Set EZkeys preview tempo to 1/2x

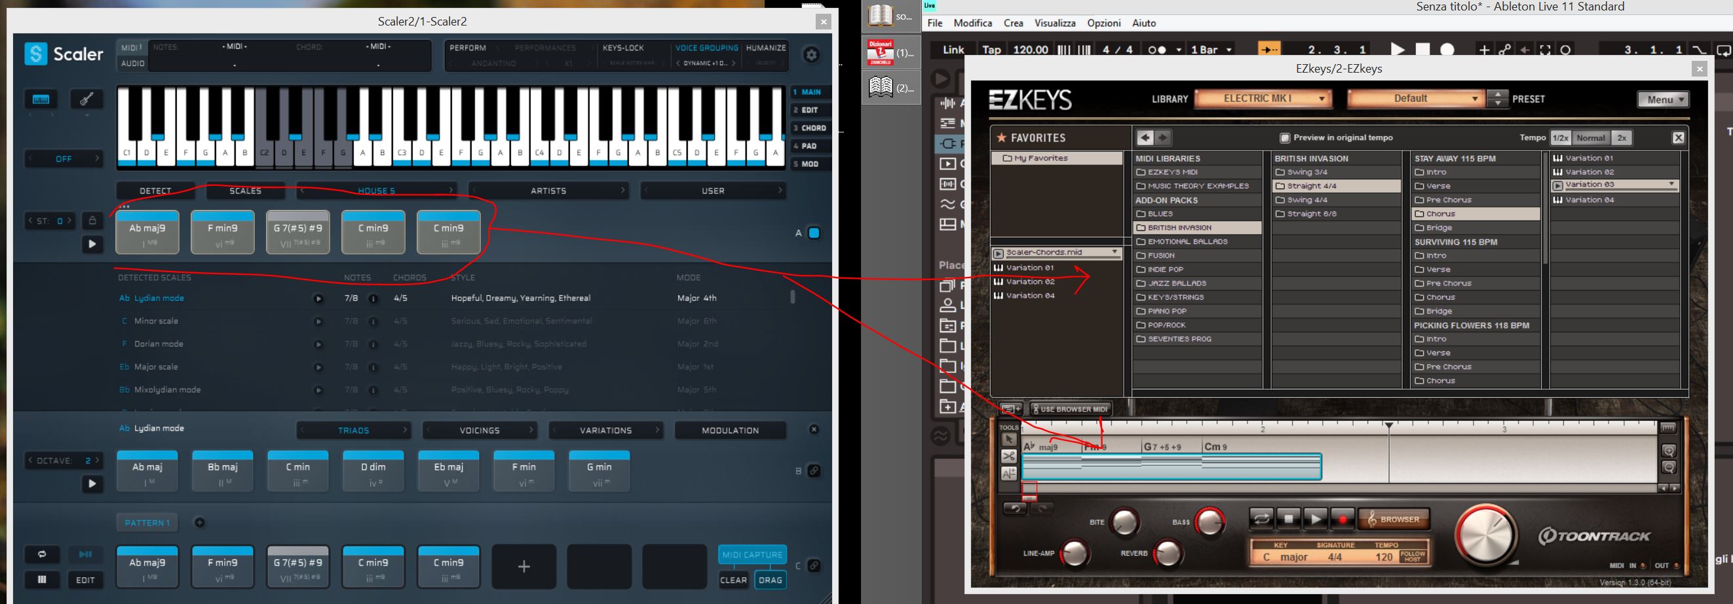[1560, 137]
